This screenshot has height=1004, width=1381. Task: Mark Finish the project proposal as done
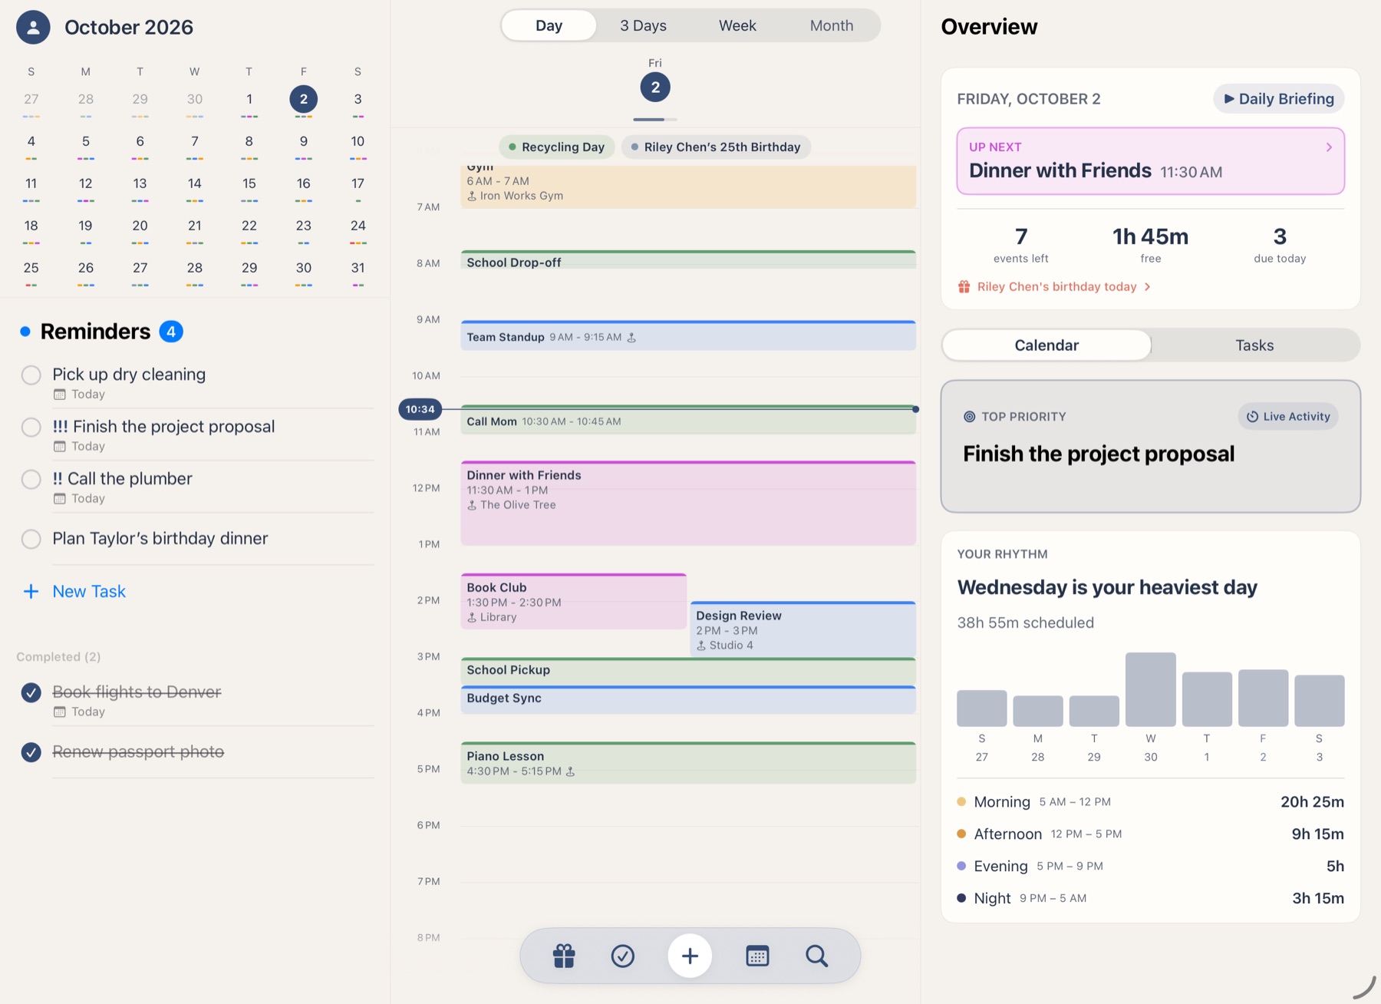tap(31, 427)
